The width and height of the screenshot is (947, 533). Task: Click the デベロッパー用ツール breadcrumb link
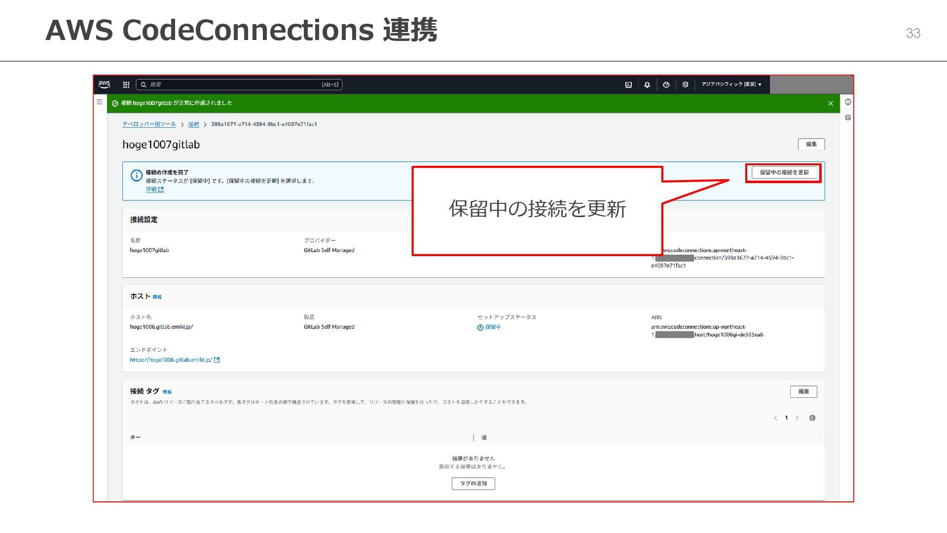point(149,124)
